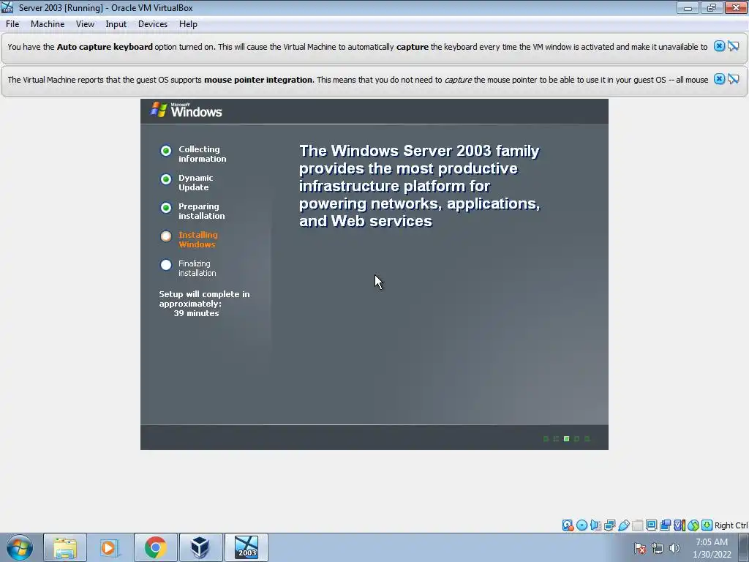
Task: Click the Right Ctrl host key label
Action: point(731,525)
